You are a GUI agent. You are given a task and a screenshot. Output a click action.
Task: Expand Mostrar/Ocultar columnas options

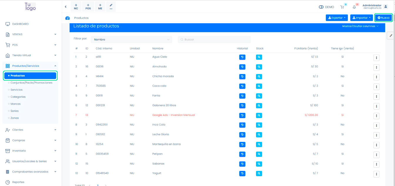pyautogui.click(x=360, y=26)
